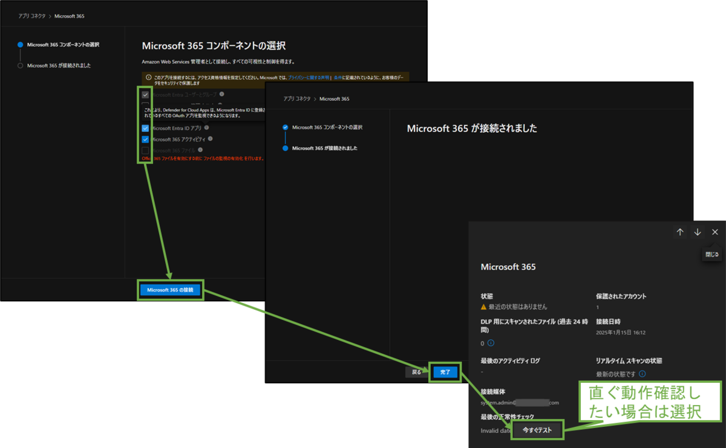Click info icon next to Microsoft 365 ファイル
Image resolution: width=726 pixels, height=448 pixels.
point(200,150)
